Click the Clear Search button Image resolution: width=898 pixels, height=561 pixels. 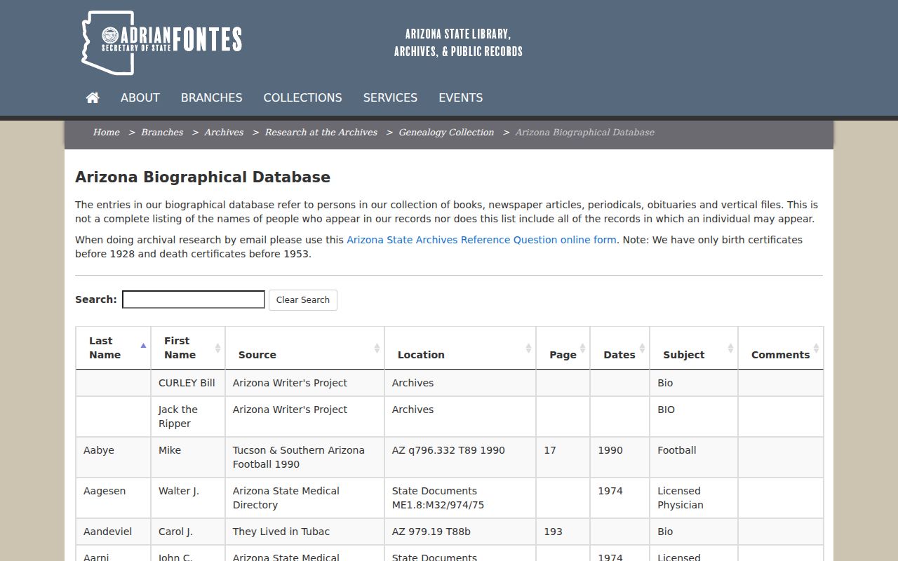click(x=303, y=300)
